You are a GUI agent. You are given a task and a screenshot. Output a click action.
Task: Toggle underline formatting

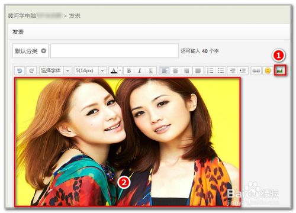pyautogui.click(x=151, y=70)
